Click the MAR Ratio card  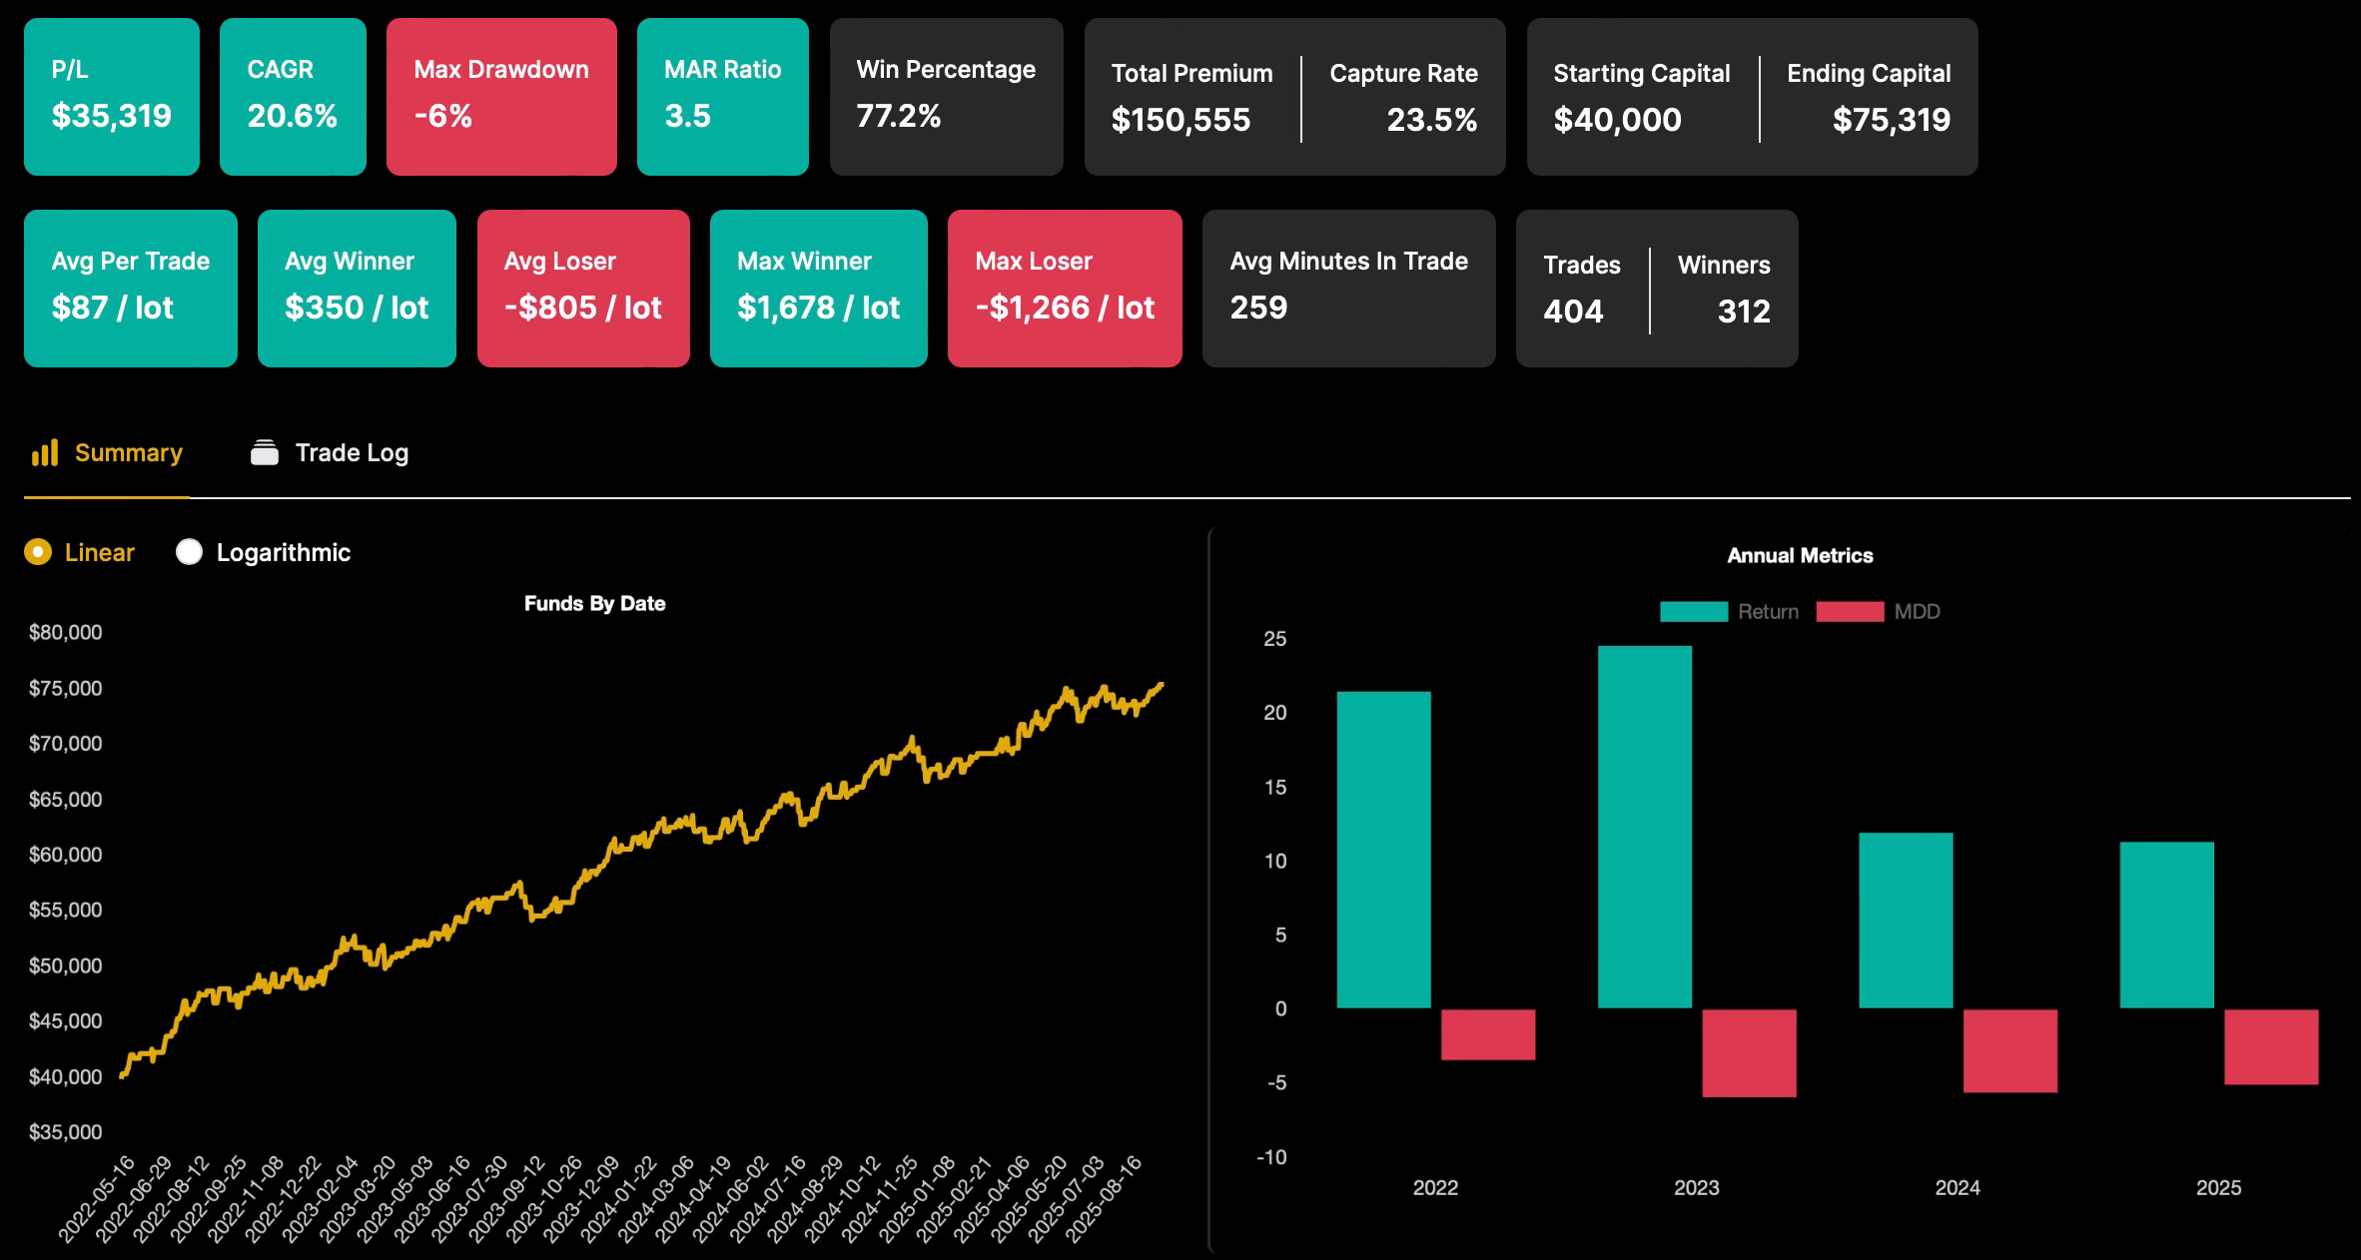tap(722, 96)
